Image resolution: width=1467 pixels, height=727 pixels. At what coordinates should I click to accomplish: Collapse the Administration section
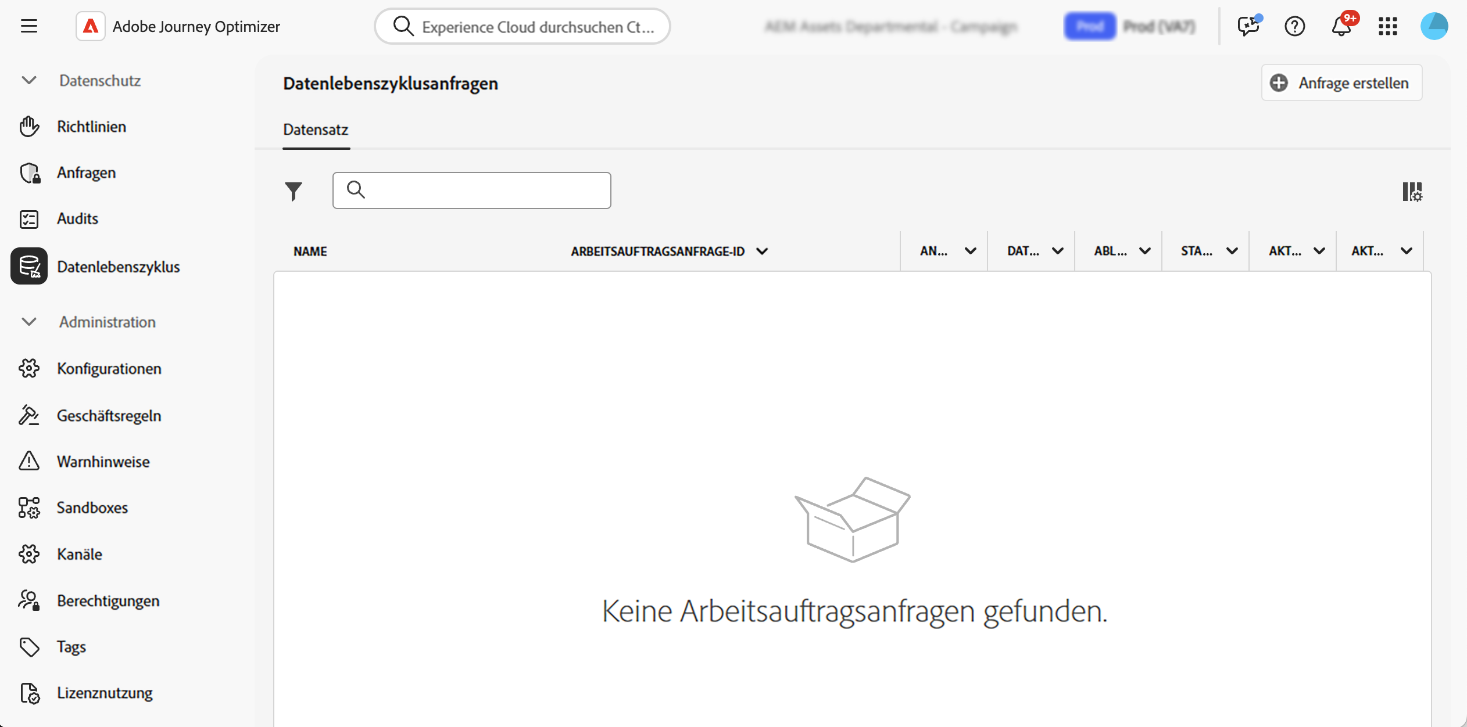pyautogui.click(x=29, y=322)
